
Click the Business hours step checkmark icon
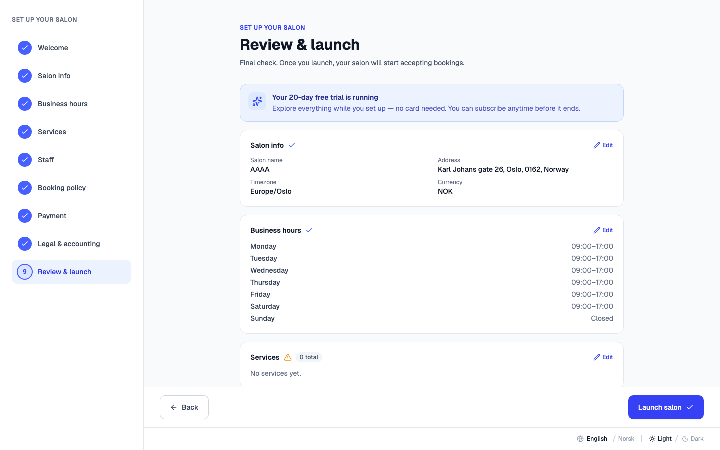click(25, 104)
